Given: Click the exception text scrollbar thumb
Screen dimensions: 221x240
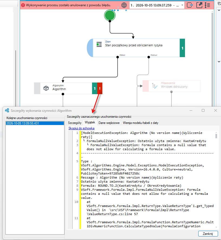Looking at the screenshot, I should point(216,136).
